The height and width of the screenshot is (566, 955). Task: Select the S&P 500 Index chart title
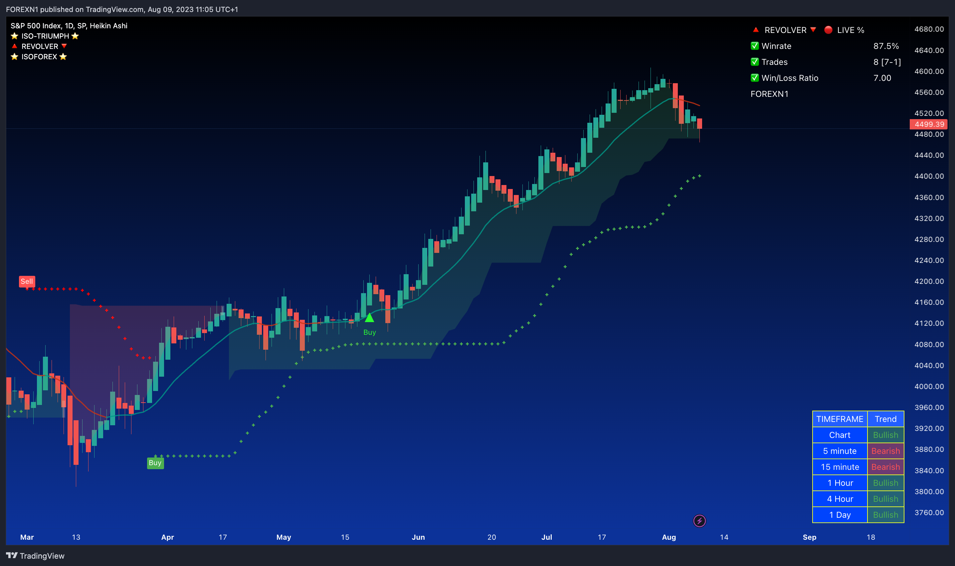pos(69,26)
